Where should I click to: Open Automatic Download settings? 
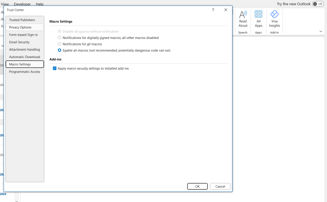25,57
